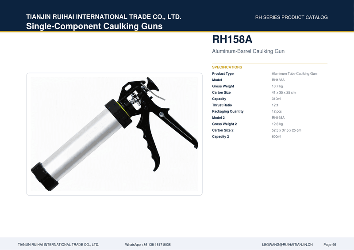Click 'RH SERIES PRODUCT CATALOG' header text
The image size is (354, 250).
(292, 17)
